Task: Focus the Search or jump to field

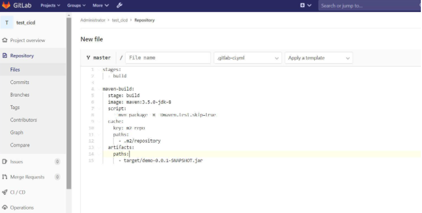Action: (370, 5)
